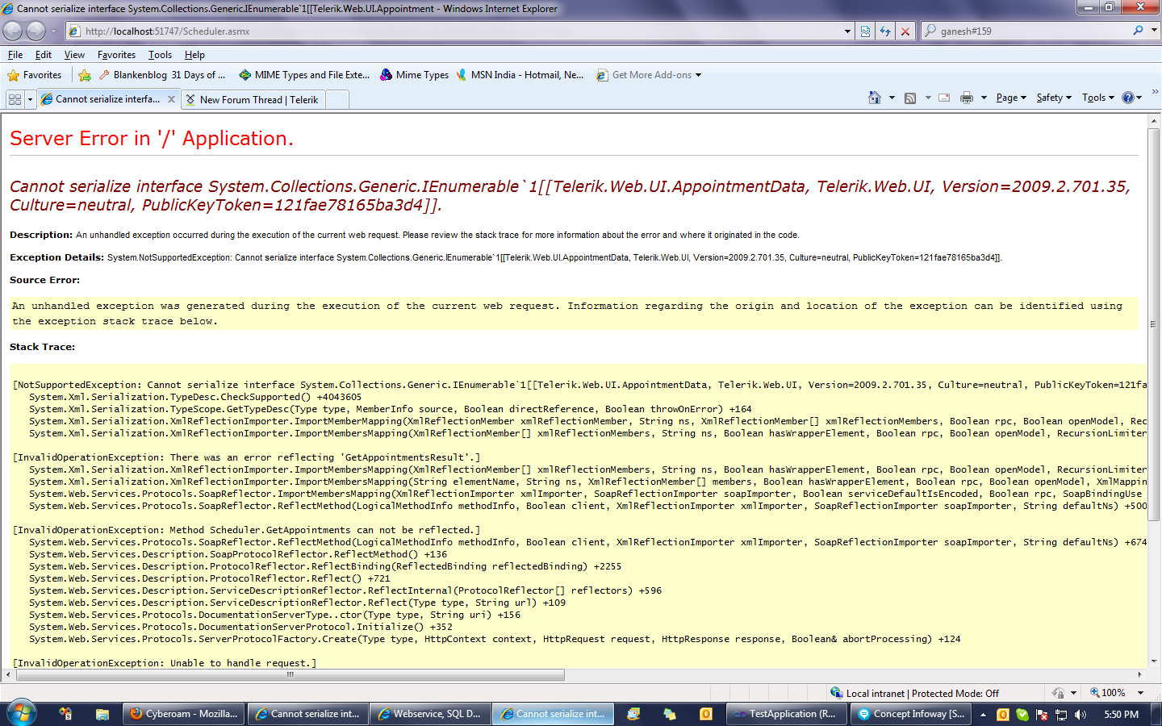Open the Tools command bar menu
Viewport: 1162px width, 726px height.
[x=1098, y=98]
